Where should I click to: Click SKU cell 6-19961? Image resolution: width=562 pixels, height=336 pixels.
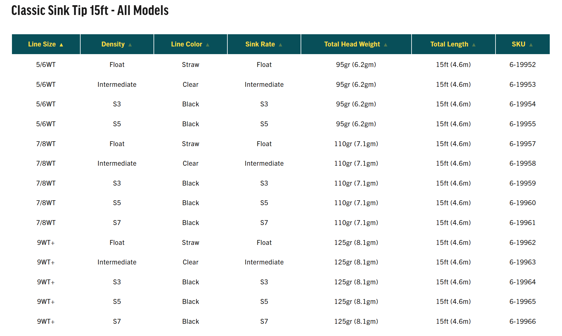pos(522,223)
